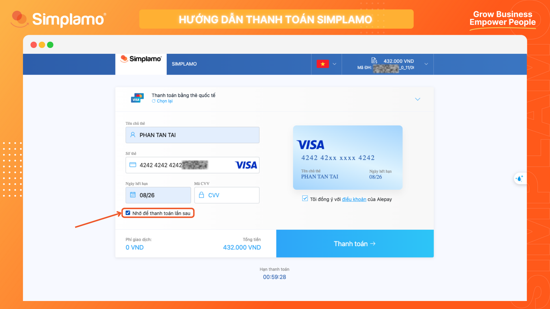Select the SIMPLAMO header tab
Image resolution: width=550 pixels, height=309 pixels.
point(184,64)
